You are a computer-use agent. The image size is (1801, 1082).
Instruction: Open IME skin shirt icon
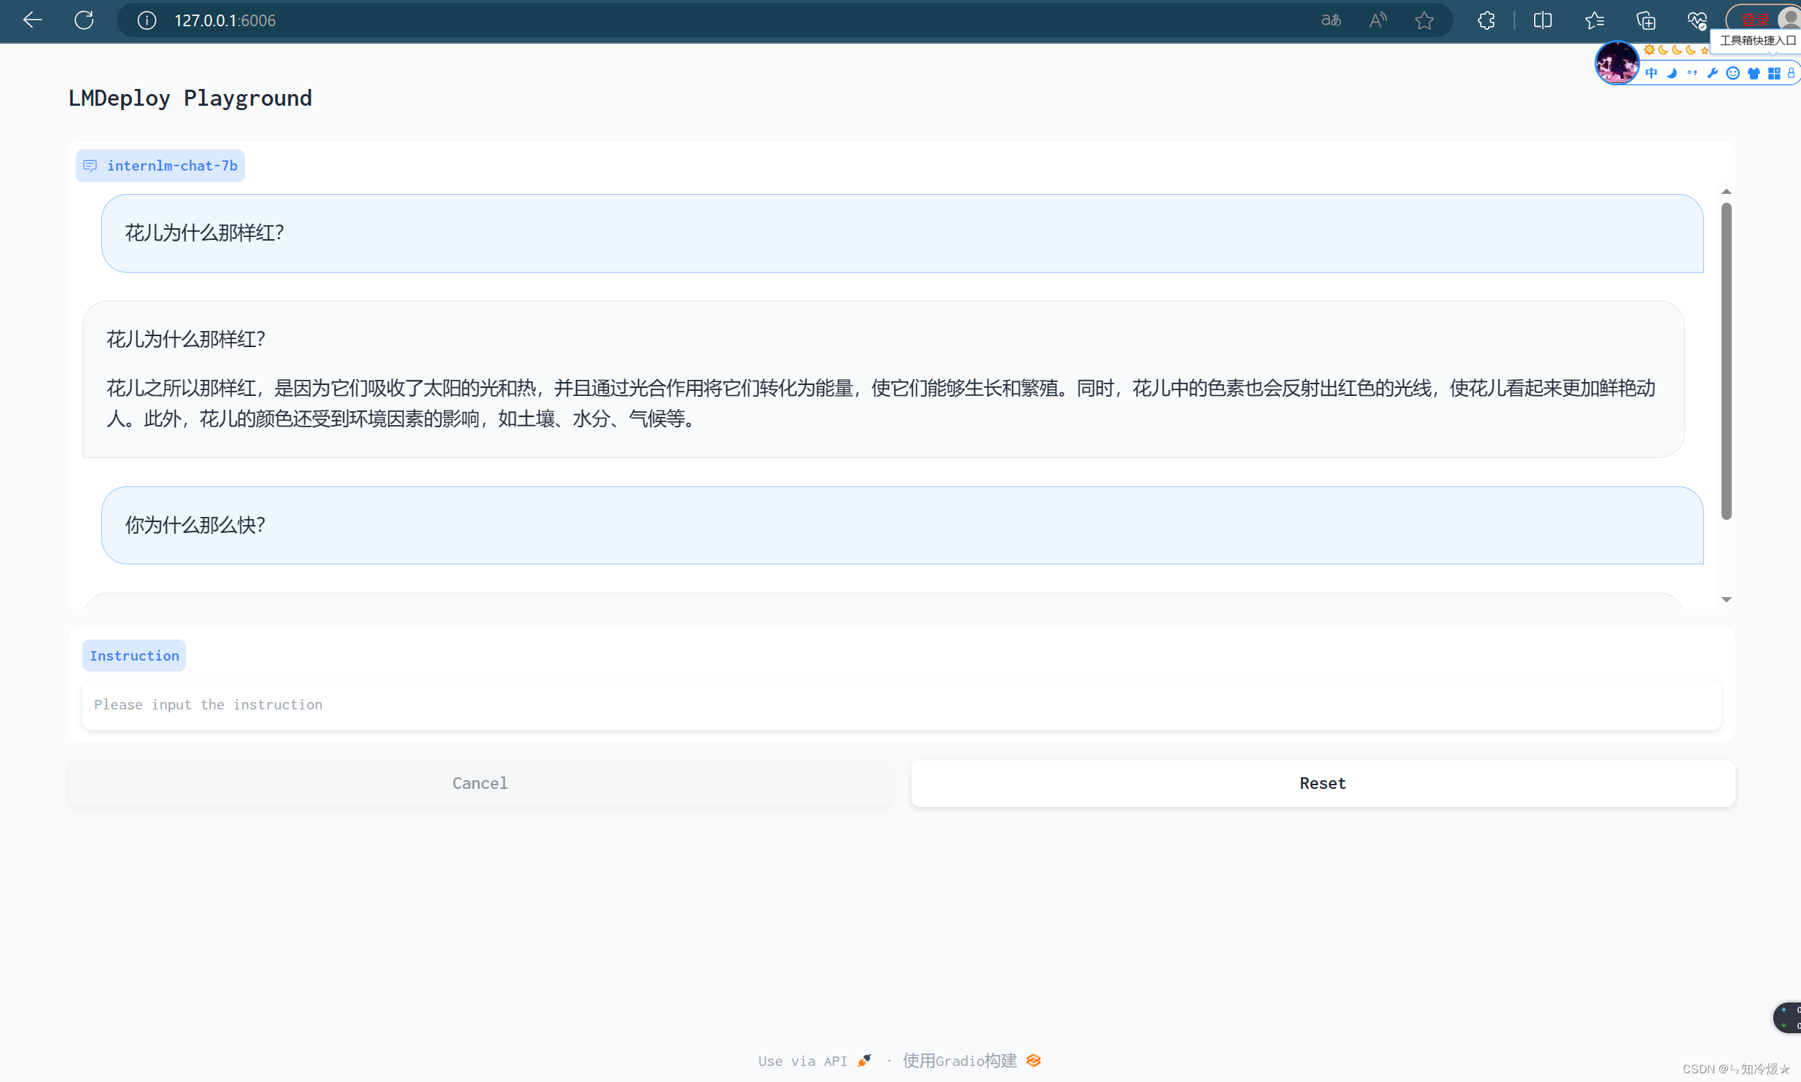[x=1754, y=73]
